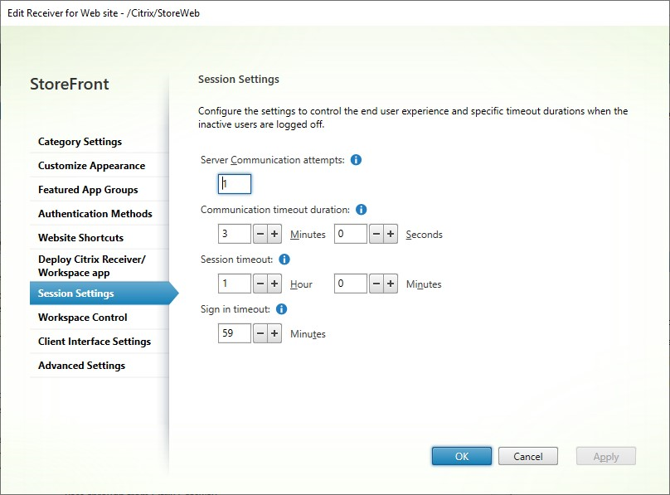Decrease Sign in timeout minutes with minus

260,333
